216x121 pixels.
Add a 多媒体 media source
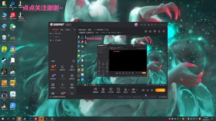[118, 90]
